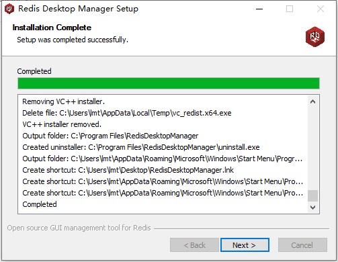Click the green installation progress bar
This screenshot has height=262, width=338.
169,83
